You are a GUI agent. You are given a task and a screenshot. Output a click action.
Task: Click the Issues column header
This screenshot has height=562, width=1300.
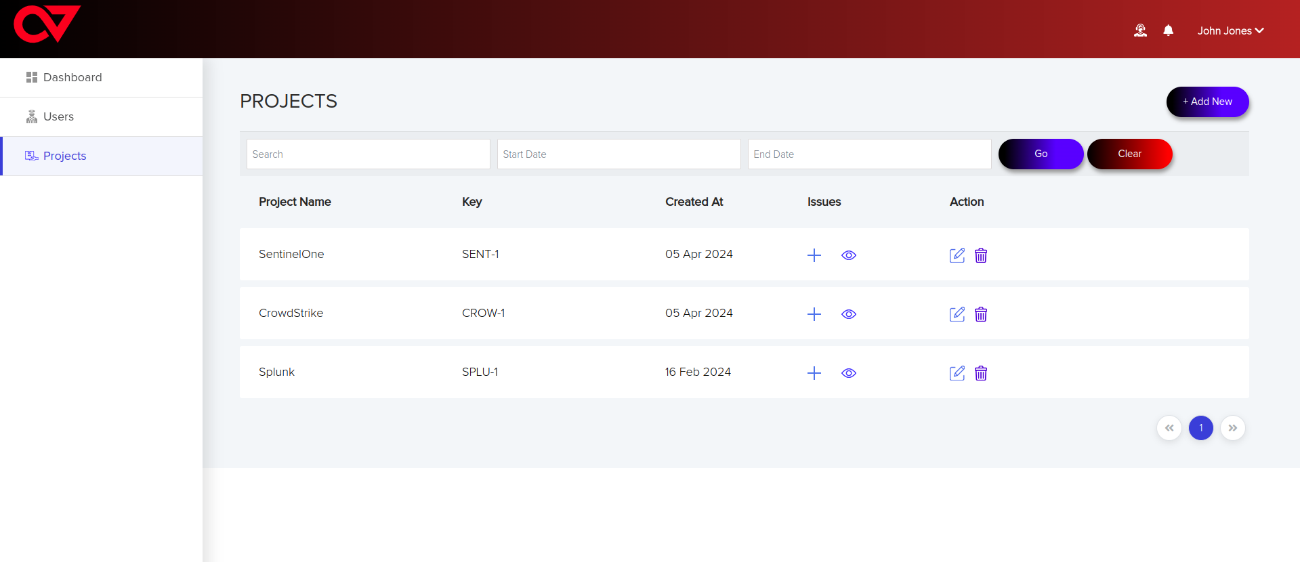click(x=824, y=202)
